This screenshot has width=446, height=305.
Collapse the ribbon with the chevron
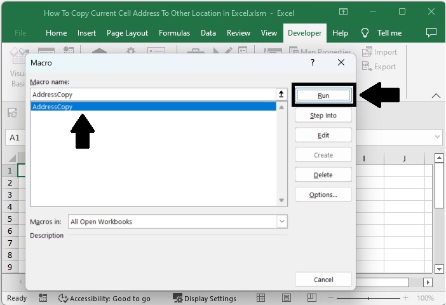(x=436, y=95)
